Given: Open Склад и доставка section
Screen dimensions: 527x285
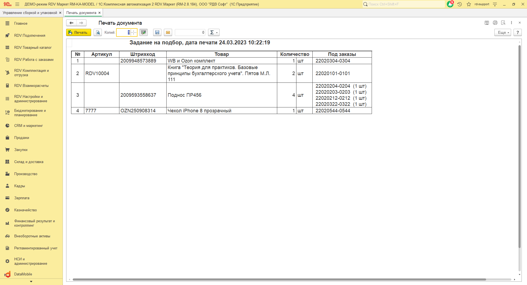Looking at the screenshot, I should 29,162.
